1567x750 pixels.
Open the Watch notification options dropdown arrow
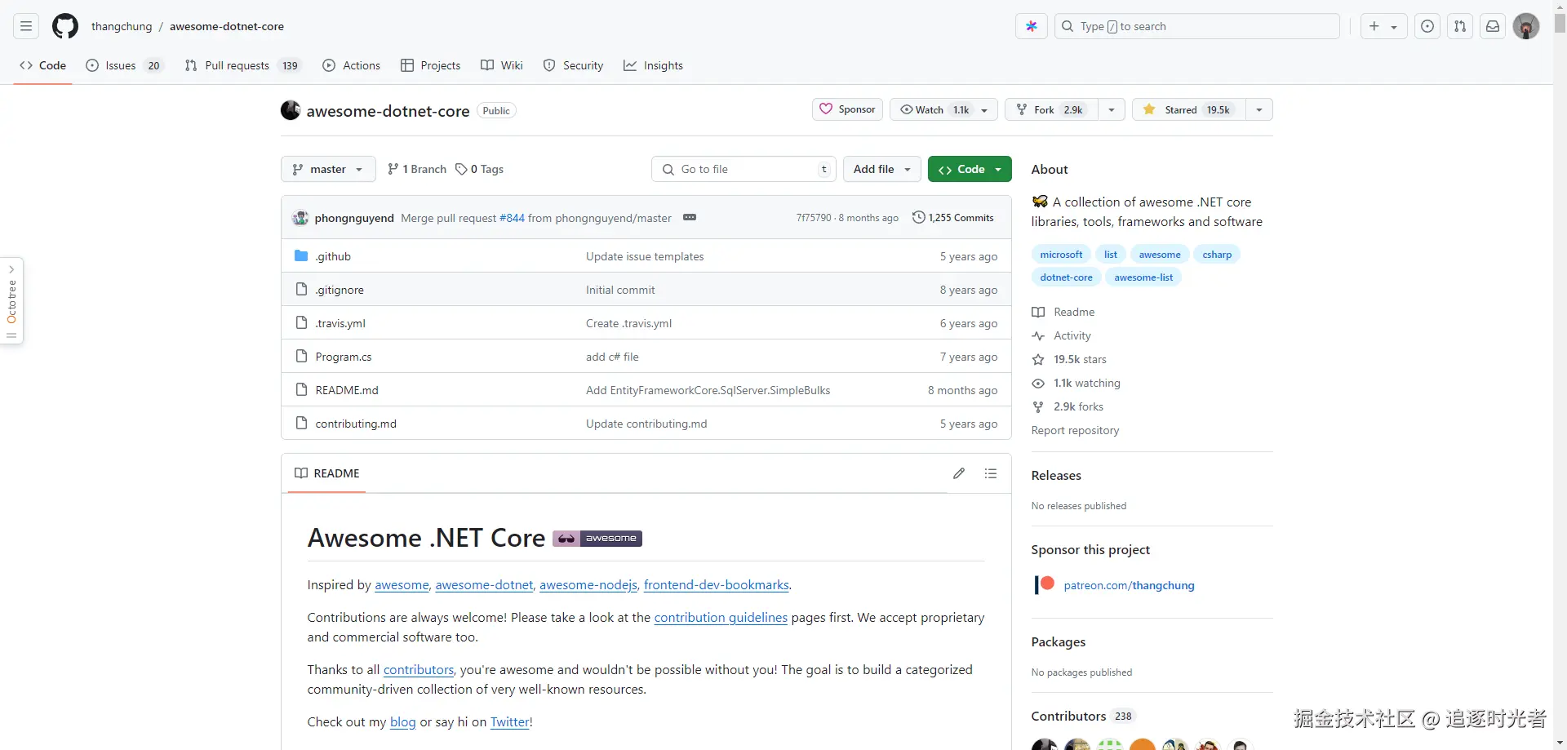(984, 109)
